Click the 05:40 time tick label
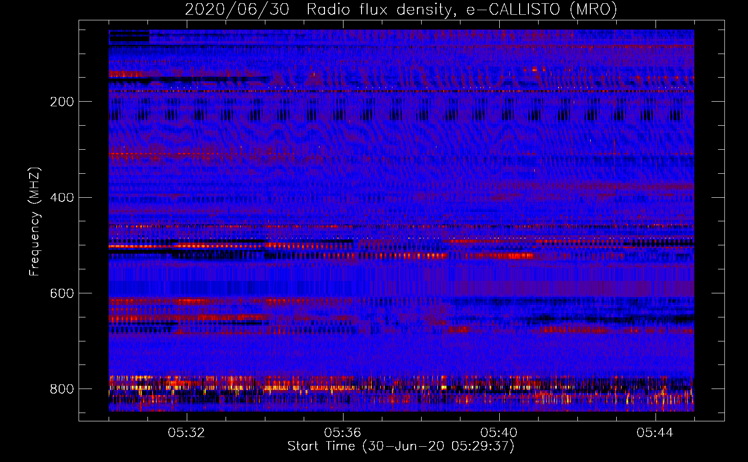 click(x=499, y=433)
